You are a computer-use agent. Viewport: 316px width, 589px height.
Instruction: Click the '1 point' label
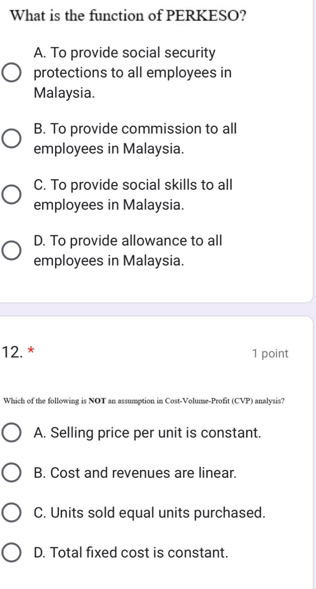pos(270,354)
